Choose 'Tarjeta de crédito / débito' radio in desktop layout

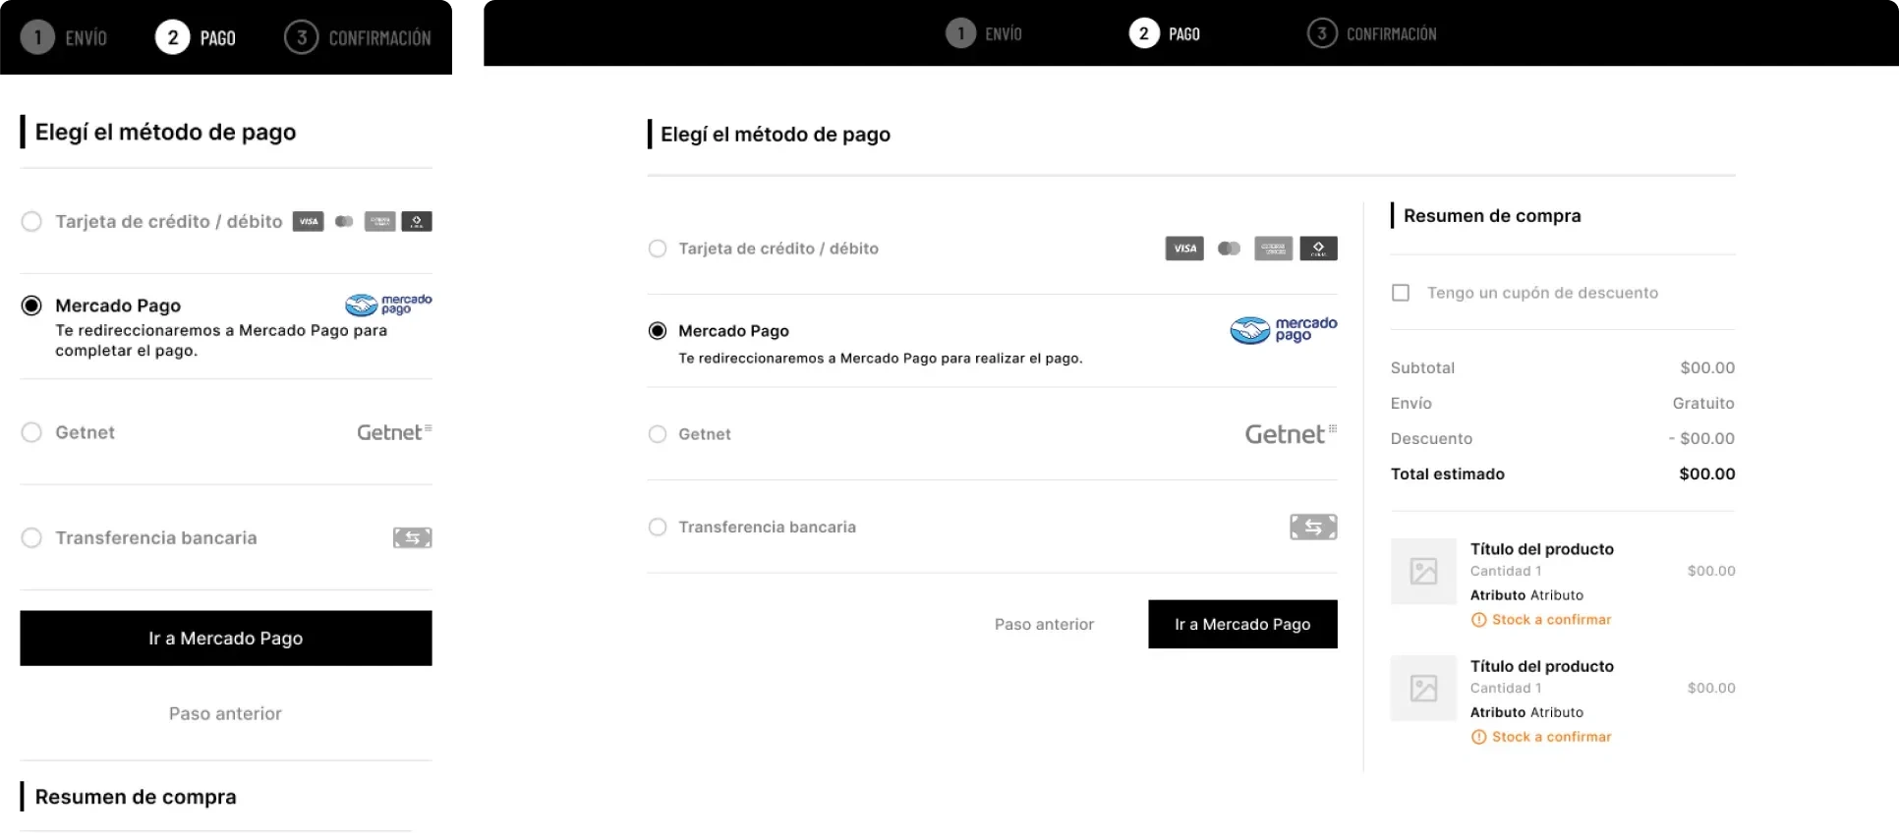pos(658,249)
